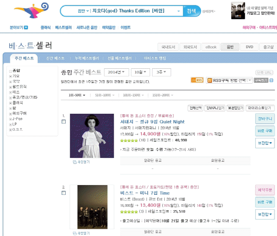Click 해외구매 · 아티스트 link at top right
Image resolution: width=277 pixels, height=236 pixels.
260,28
